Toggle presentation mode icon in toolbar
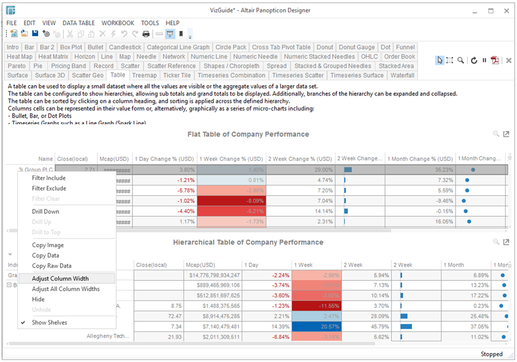517x362 pixels. coord(170,34)
